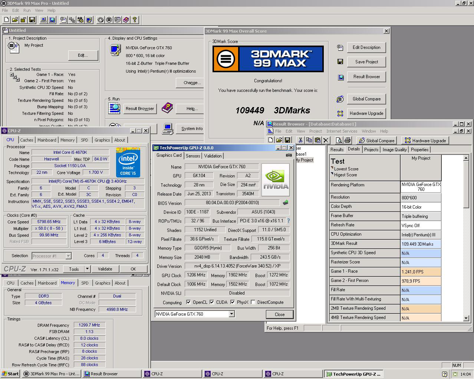Click Validate button in CPU-Z

tap(105, 269)
